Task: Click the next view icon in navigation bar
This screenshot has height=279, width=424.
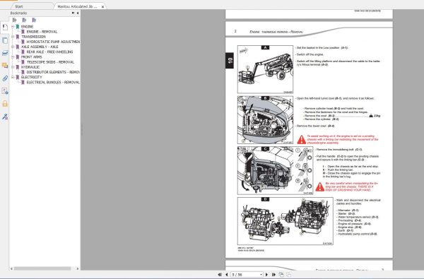Action: point(289,275)
